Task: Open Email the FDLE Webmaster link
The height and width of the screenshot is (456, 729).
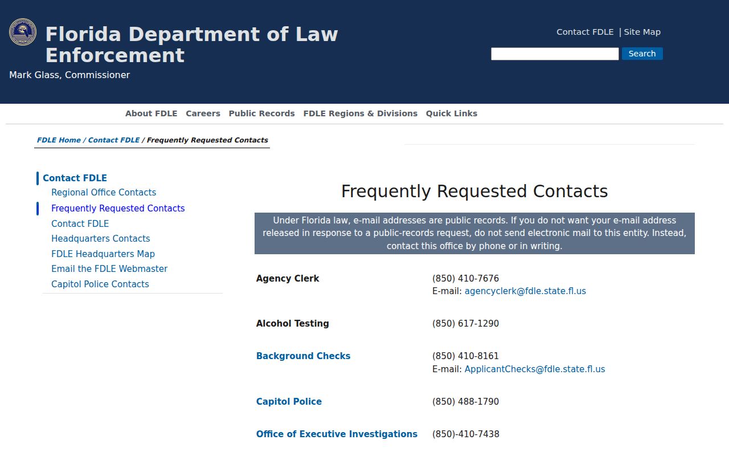Action: 109,269
